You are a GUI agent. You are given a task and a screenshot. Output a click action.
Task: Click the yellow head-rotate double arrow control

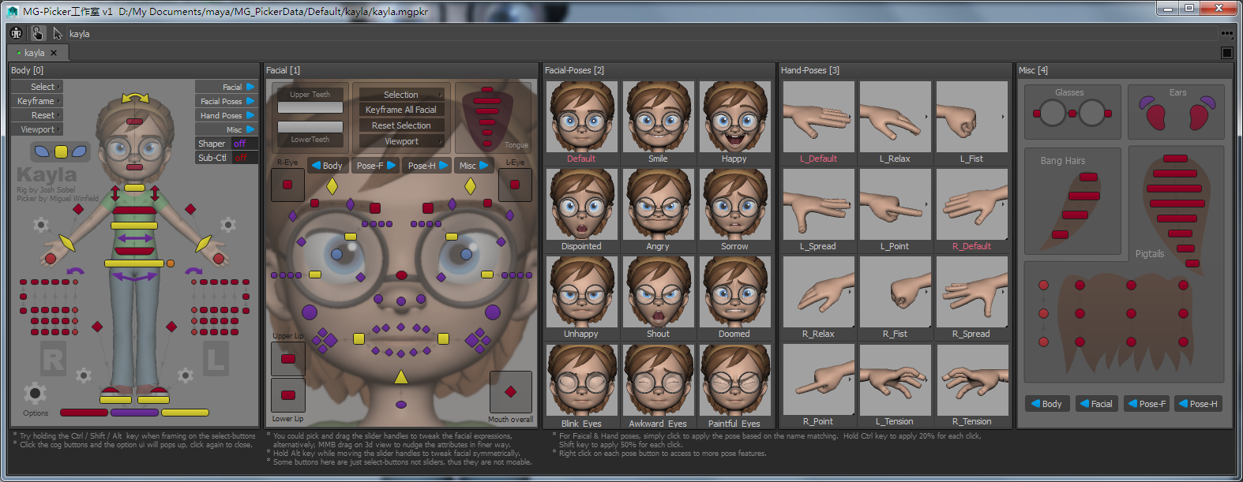click(x=135, y=98)
